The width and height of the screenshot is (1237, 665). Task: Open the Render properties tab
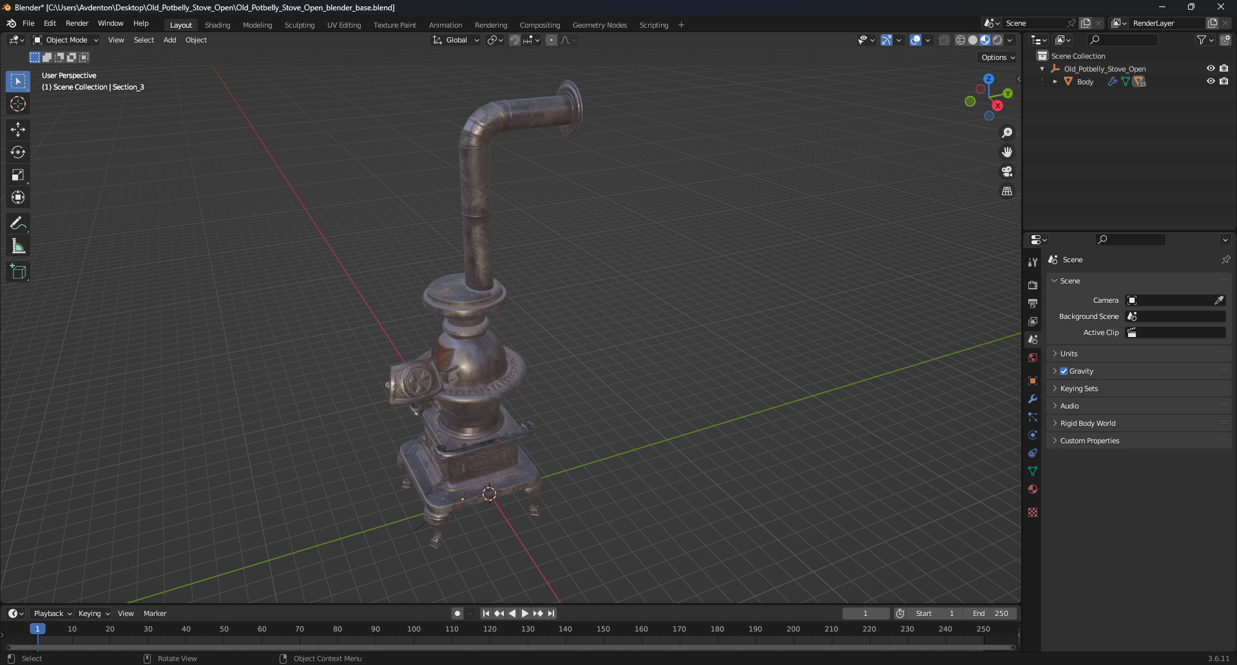pos(1033,285)
